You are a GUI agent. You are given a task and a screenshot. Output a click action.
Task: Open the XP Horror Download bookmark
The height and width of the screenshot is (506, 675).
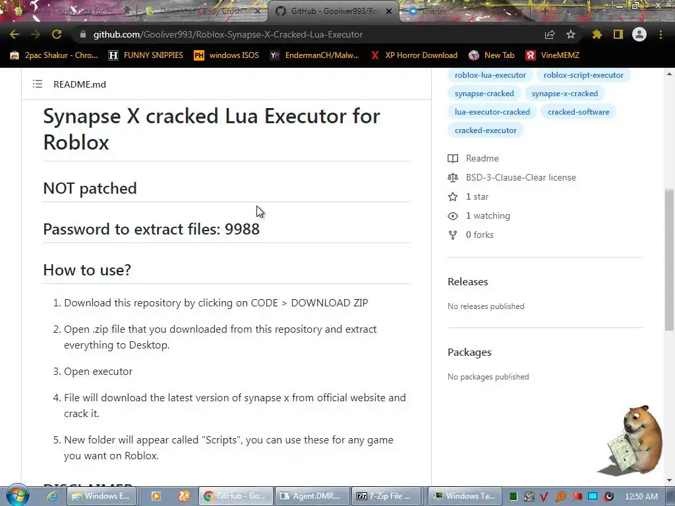414,55
